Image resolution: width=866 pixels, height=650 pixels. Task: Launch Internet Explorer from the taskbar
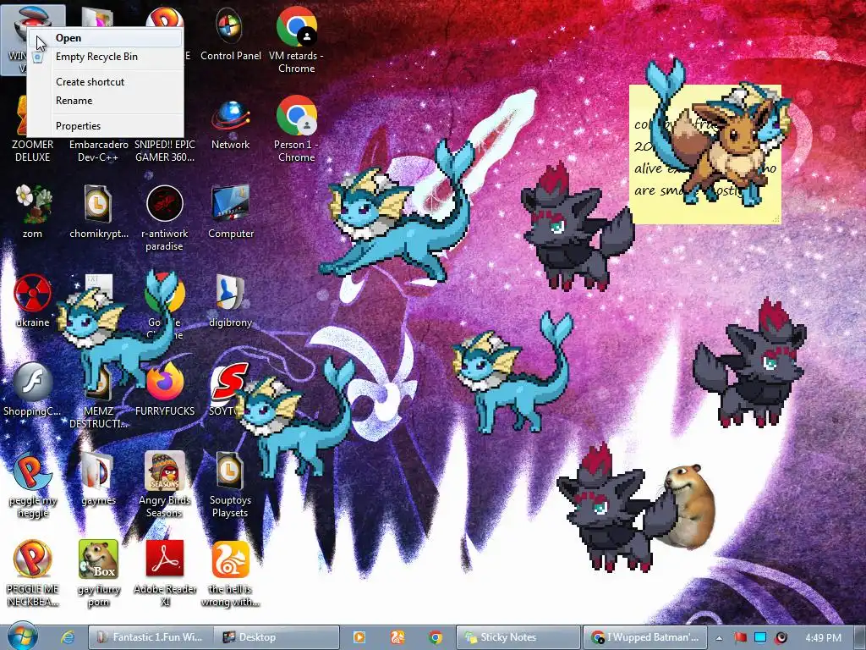pos(68,637)
